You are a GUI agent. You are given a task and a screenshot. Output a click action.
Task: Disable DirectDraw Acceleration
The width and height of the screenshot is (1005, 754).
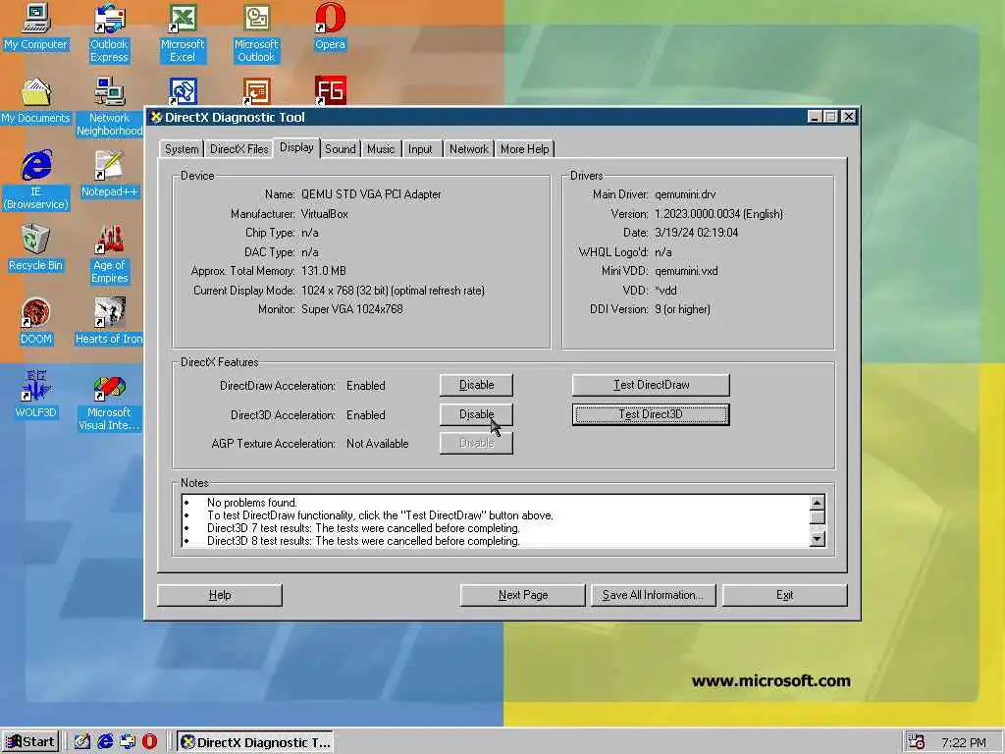[x=476, y=385]
